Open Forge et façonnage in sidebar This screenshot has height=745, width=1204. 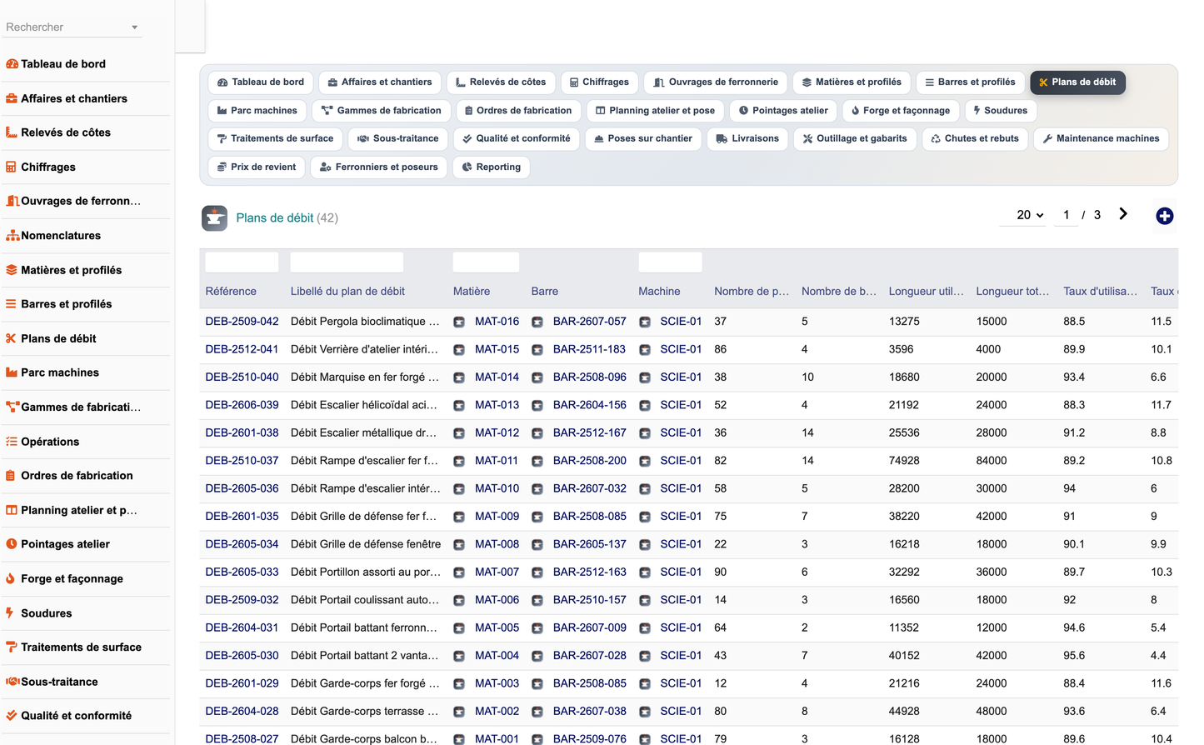(x=72, y=578)
